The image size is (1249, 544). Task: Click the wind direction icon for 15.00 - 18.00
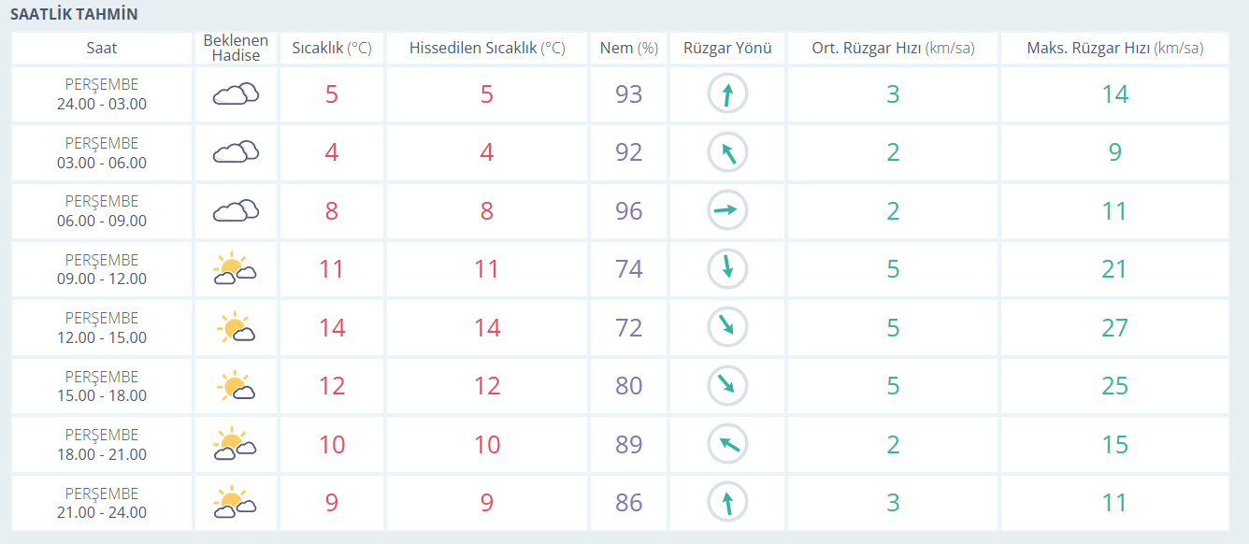[727, 386]
